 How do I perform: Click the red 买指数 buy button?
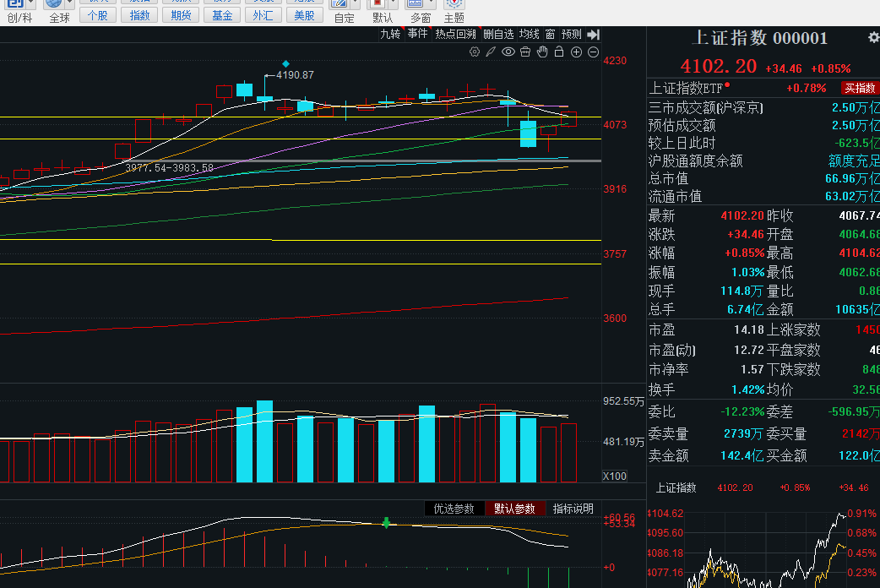click(860, 88)
